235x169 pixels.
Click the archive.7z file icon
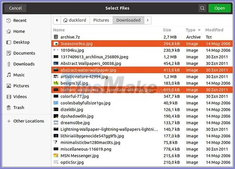pos(56,37)
